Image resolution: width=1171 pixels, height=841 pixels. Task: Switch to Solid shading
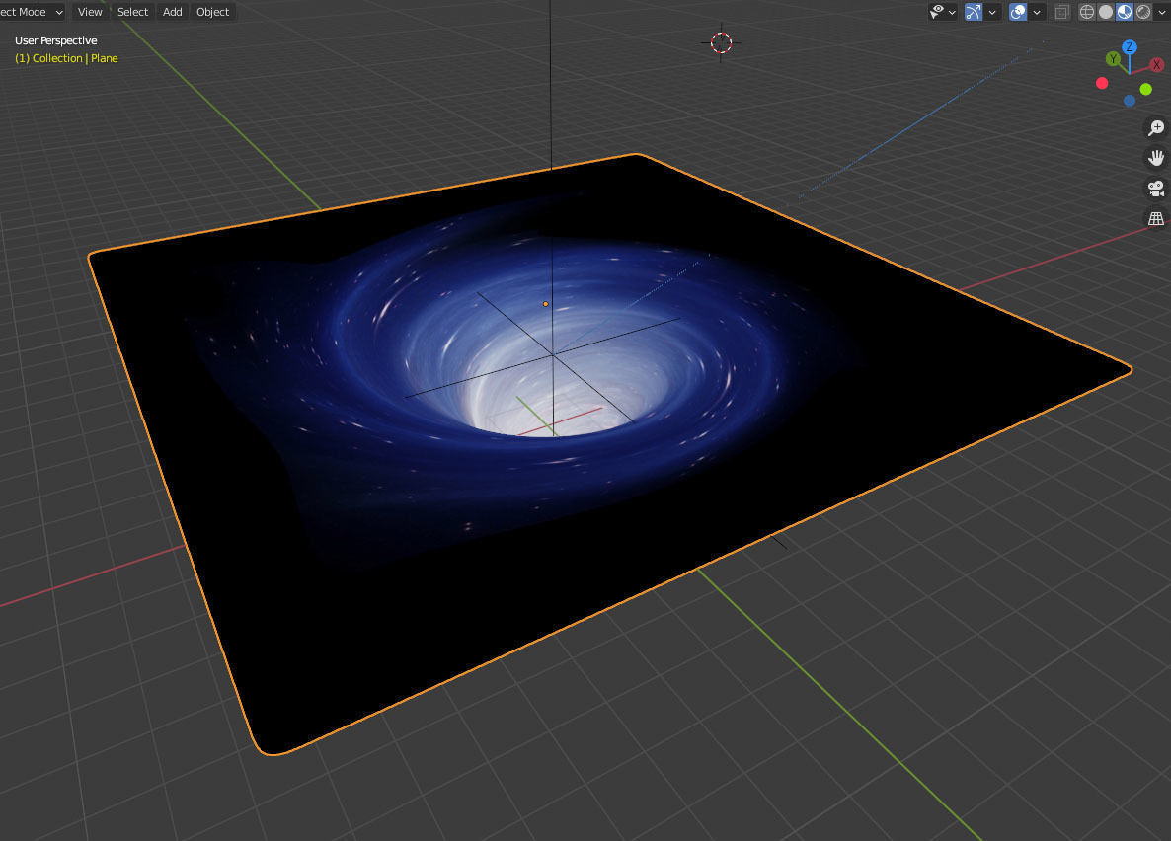[x=1106, y=12]
